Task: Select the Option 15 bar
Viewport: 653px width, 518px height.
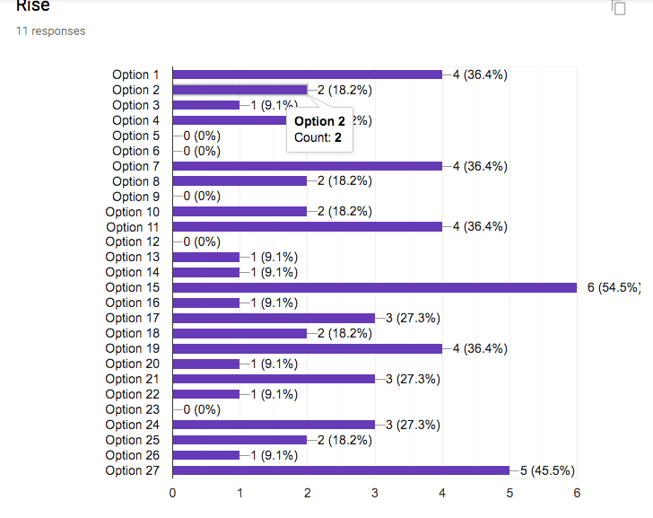Action: (x=375, y=287)
